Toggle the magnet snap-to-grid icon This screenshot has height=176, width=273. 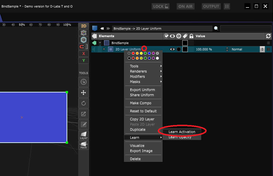tap(84, 47)
